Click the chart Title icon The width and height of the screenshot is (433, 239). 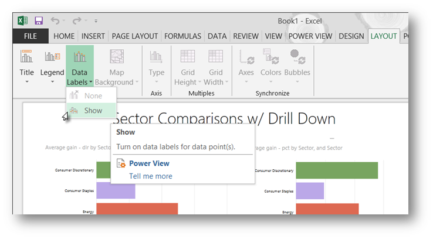click(26, 56)
